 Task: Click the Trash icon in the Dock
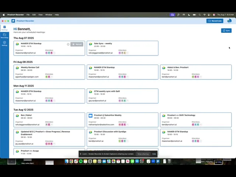click(169, 161)
